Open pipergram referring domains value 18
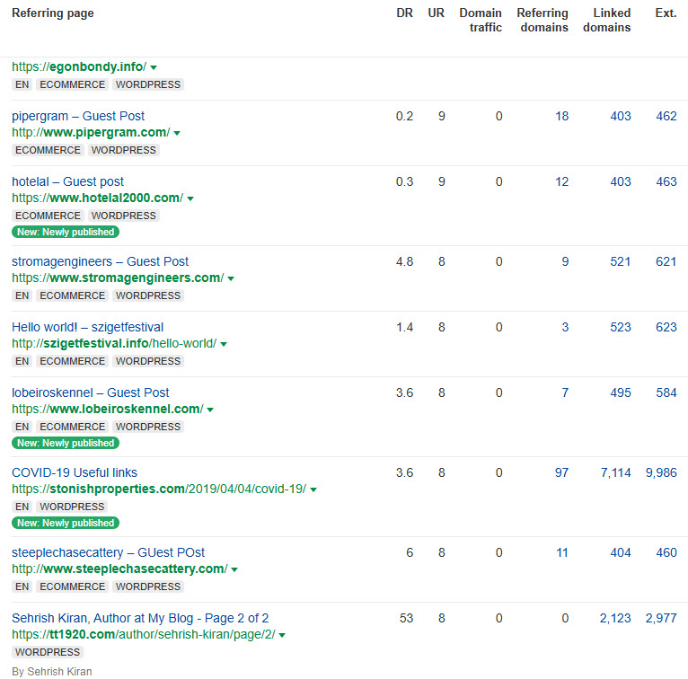The image size is (688, 679). coord(561,116)
